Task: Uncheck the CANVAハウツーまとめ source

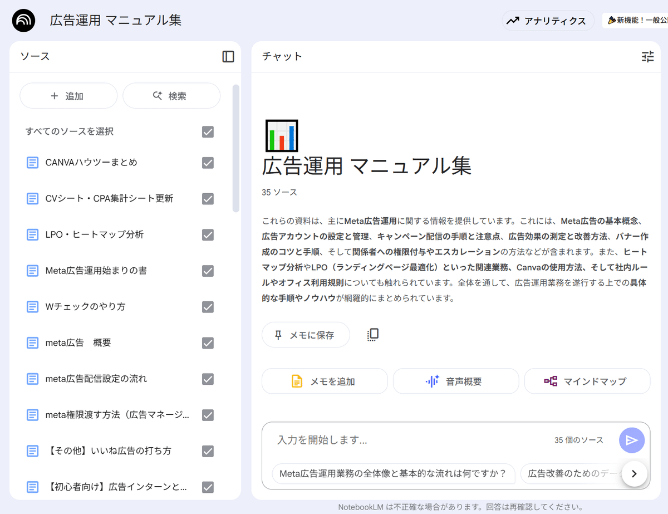Action: click(x=208, y=163)
